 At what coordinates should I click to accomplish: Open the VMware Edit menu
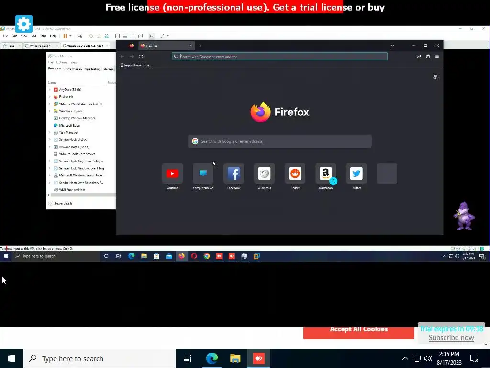(x=14, y=36)
